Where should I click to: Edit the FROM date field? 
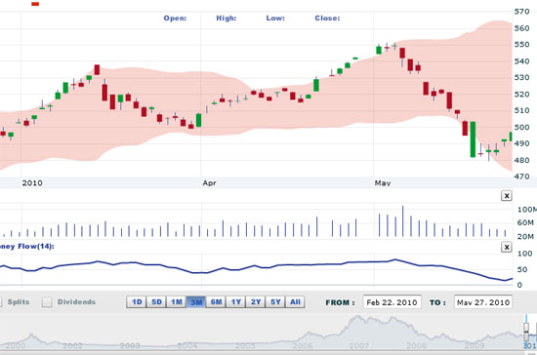coord(392,302)
